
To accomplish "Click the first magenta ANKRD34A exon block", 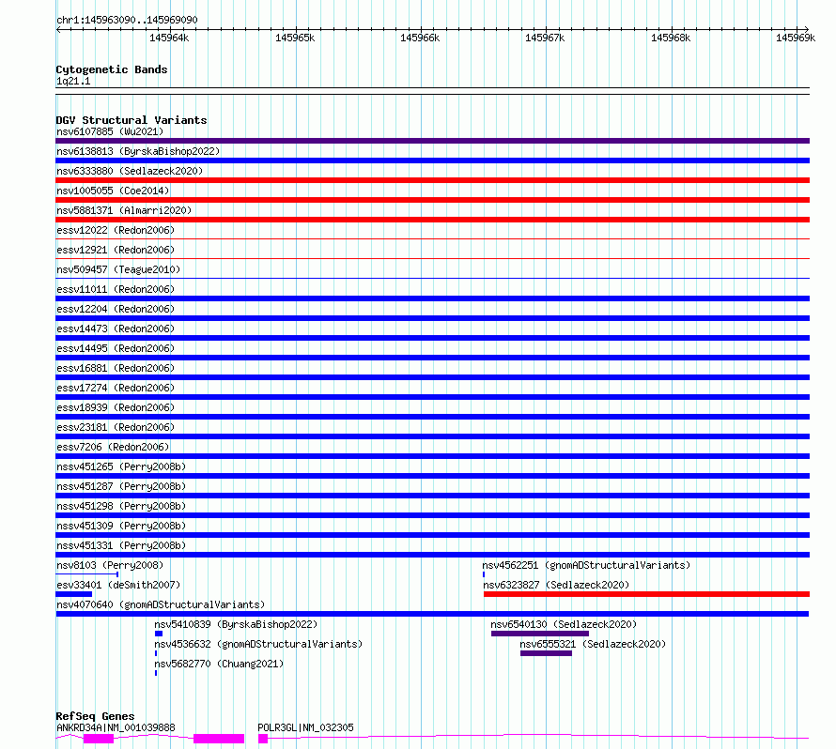I will click(99, 739).
